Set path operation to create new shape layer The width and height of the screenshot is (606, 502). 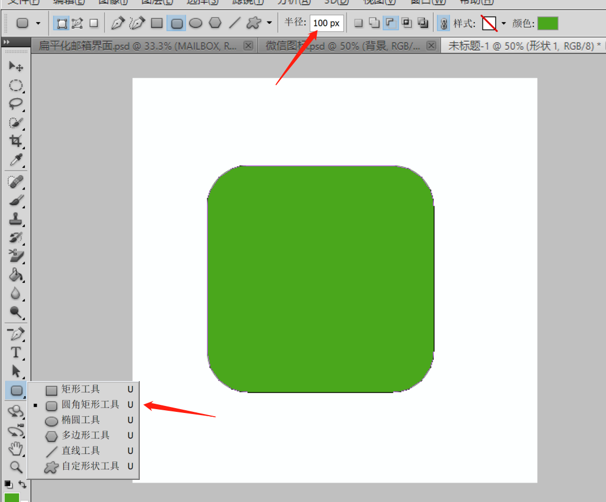(x=359, y=23)
